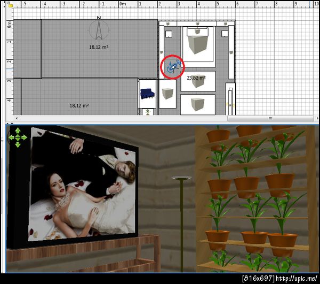This screenshot has height=284, width=320.
Task: Toggle the yellow plan lock icon
Action: (10, 5)
